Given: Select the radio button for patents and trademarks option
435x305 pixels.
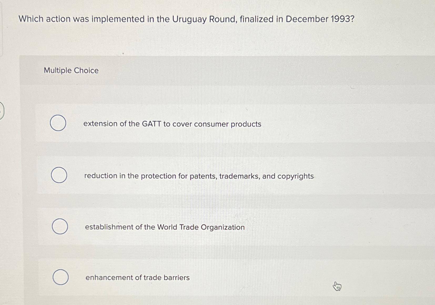Looking at the screenshot, I should tap(59, 175).
